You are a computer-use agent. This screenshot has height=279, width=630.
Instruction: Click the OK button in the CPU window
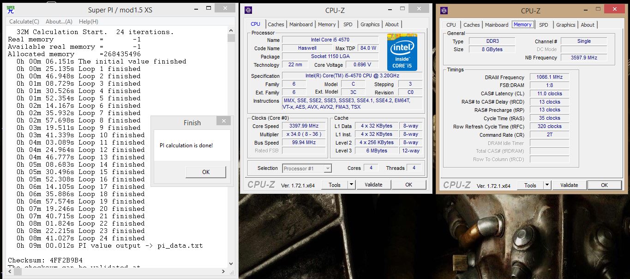pyautogui.click(x=408, y=185)
